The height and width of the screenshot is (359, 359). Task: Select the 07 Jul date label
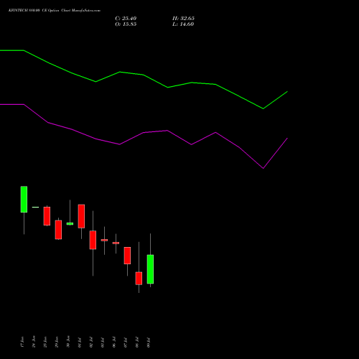click(x=126, y=342)
